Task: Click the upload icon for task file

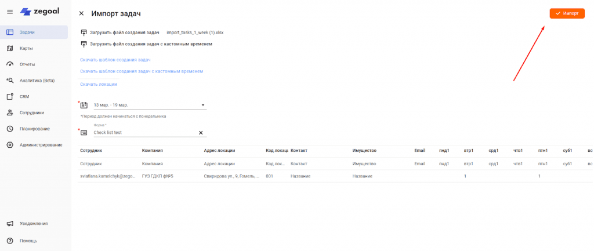Action: [x=84, y=32]
